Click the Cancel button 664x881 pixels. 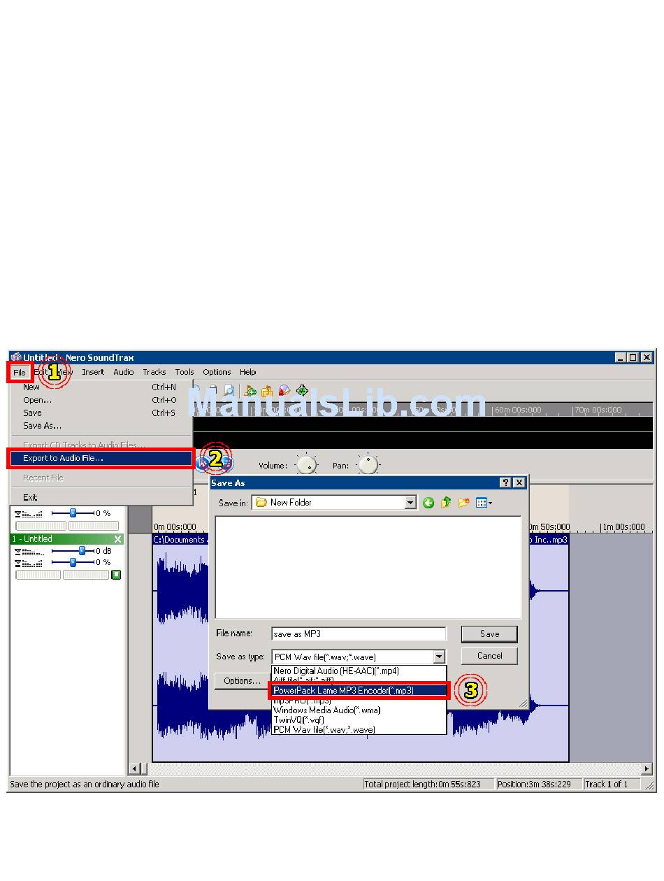(489, 656)
